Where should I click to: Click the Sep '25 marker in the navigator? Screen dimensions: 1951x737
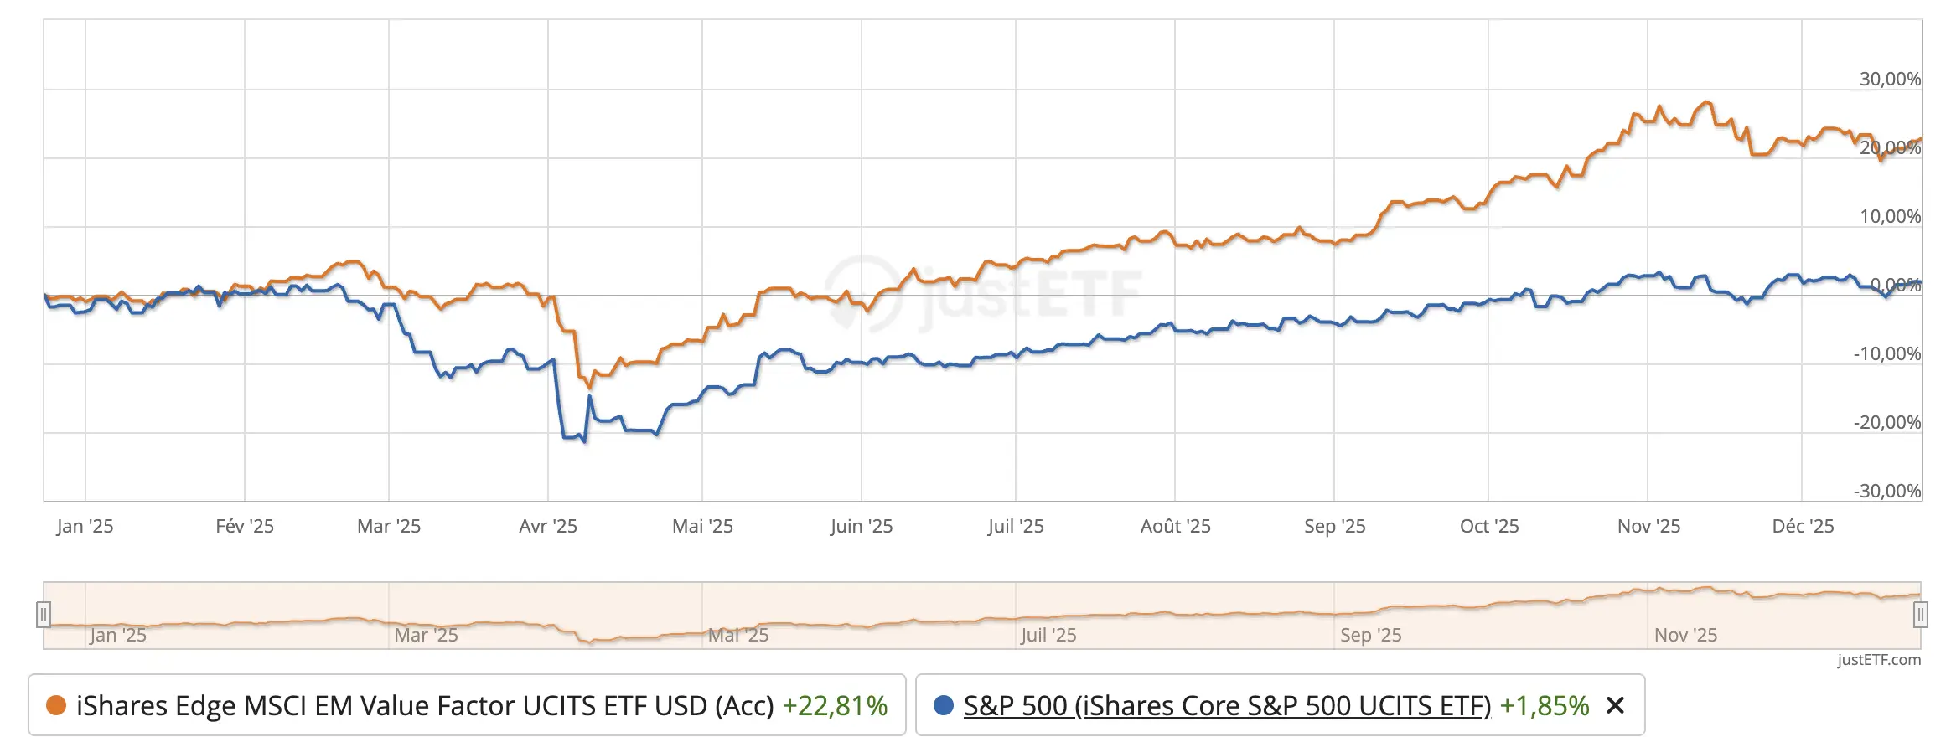pos(1370,635)
